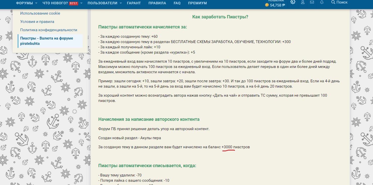The width and height of the screenshot is (373, 185).
Task: Click the 9717 new items badge
Action: click(73, 3)
